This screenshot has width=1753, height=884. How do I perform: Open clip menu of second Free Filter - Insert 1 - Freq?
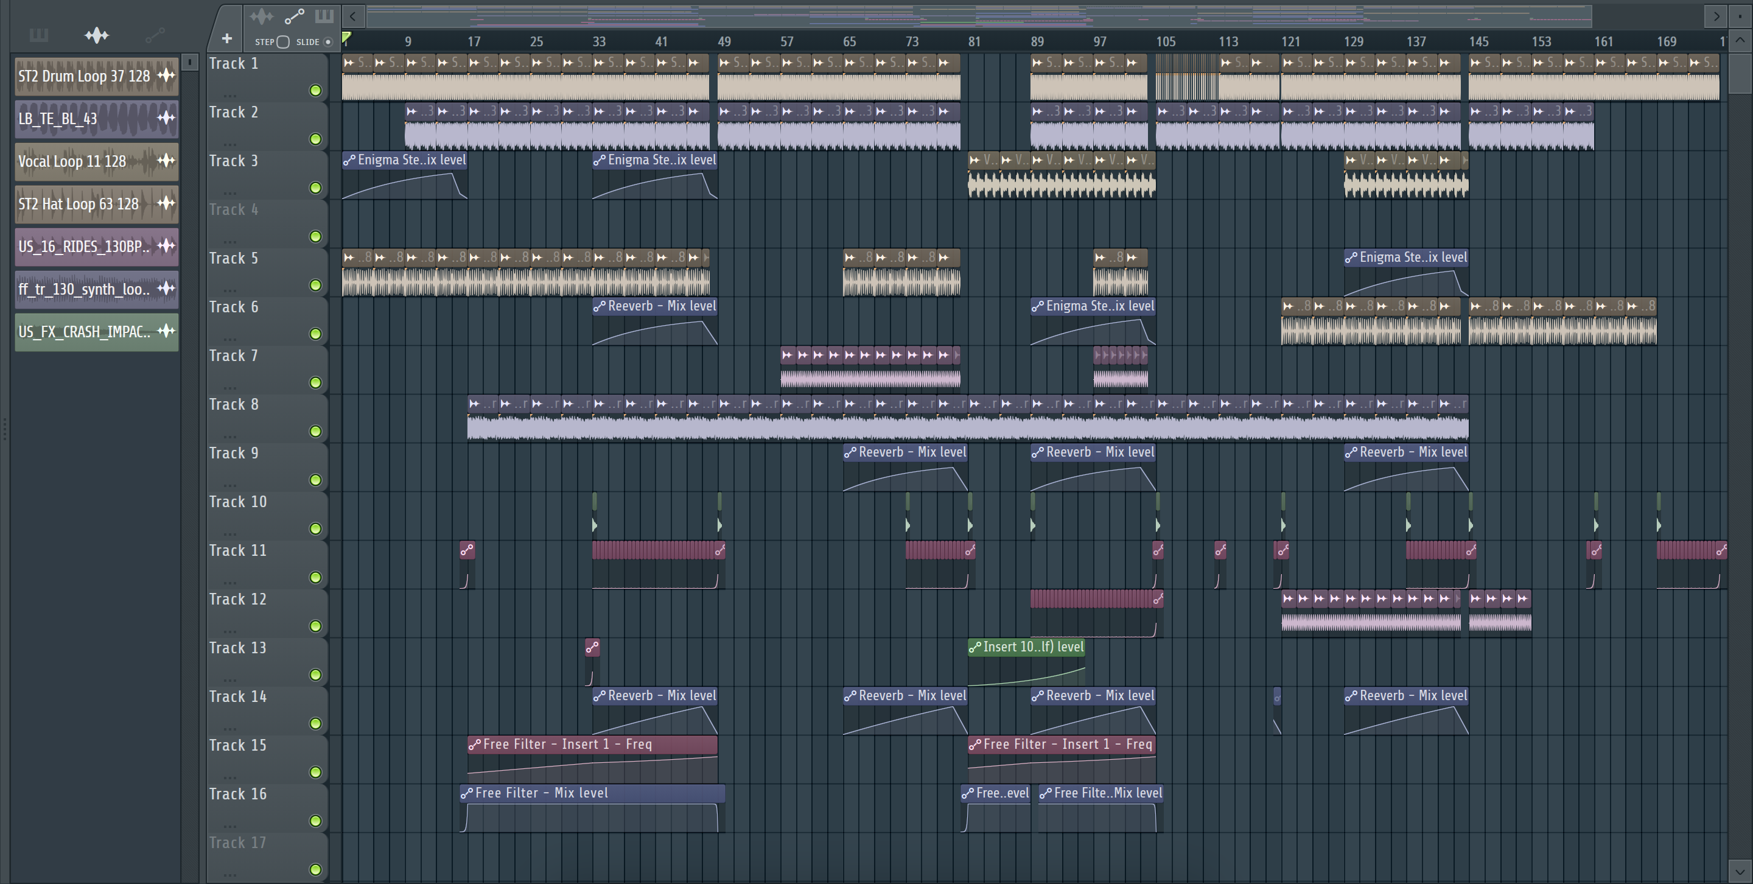pyautogui.click(x=975, y=745)
